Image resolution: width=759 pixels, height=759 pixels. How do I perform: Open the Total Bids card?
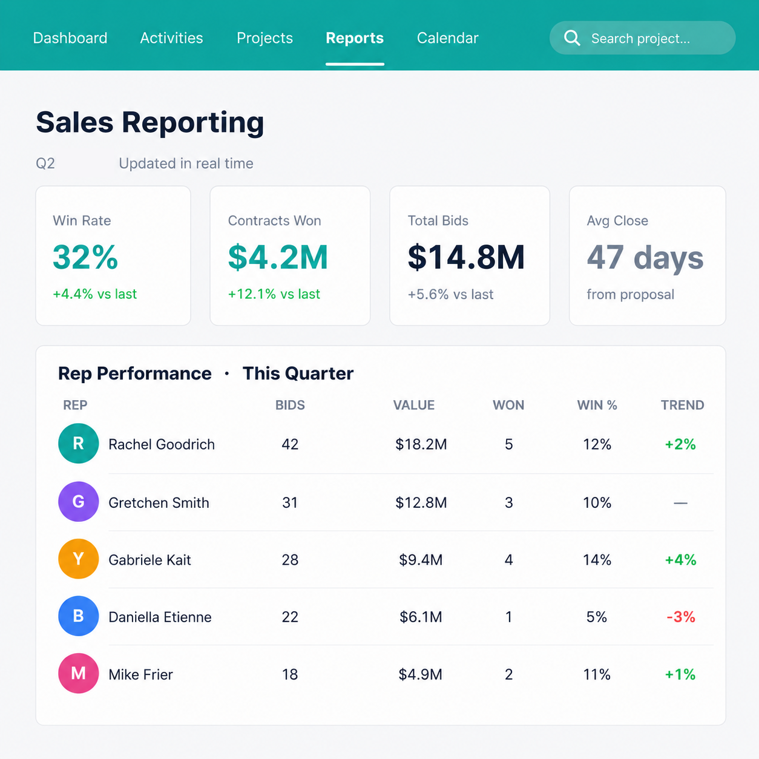coord(470,255)
